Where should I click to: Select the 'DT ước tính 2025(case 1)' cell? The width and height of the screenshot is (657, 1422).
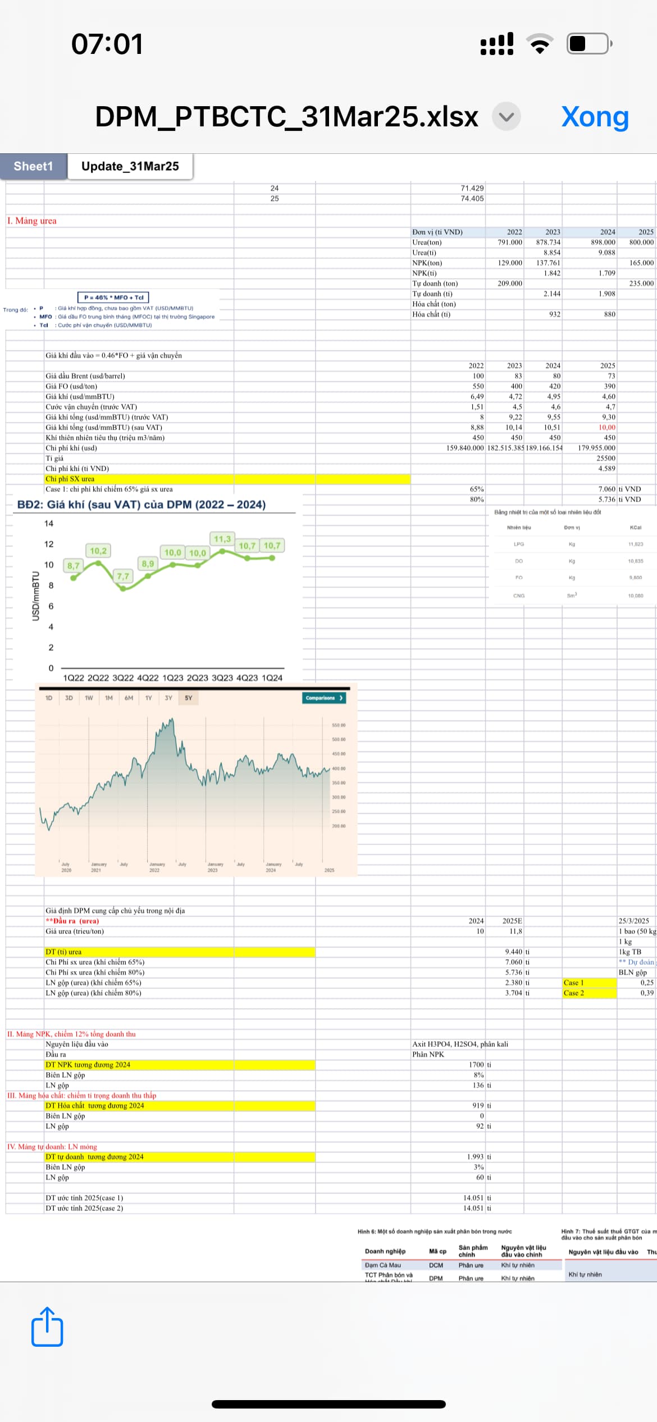84,1198
